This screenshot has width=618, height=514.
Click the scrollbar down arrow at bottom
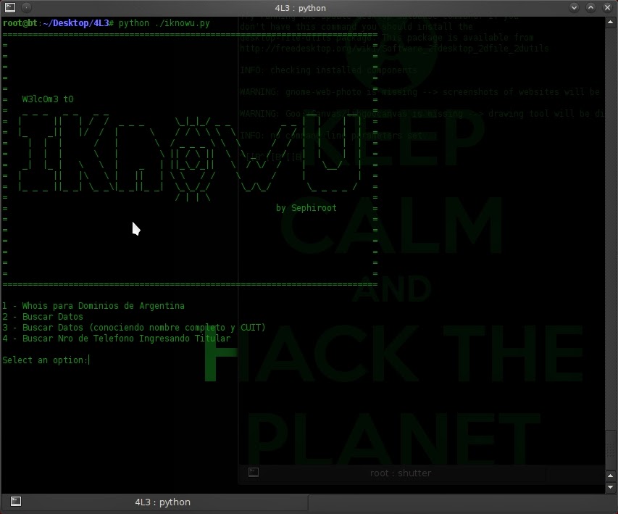click(610, 487)
